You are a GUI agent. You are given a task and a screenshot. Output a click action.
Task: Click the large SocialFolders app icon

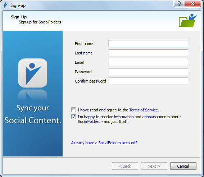tap(32, 73)
